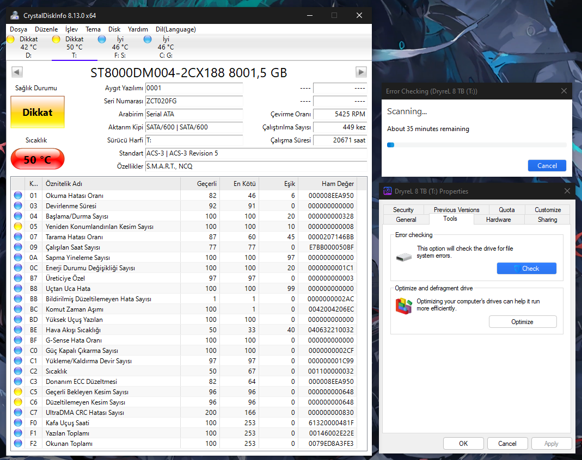
Task: Click status circle for Kafa Uçuş Saati
Action: [18, 422]
